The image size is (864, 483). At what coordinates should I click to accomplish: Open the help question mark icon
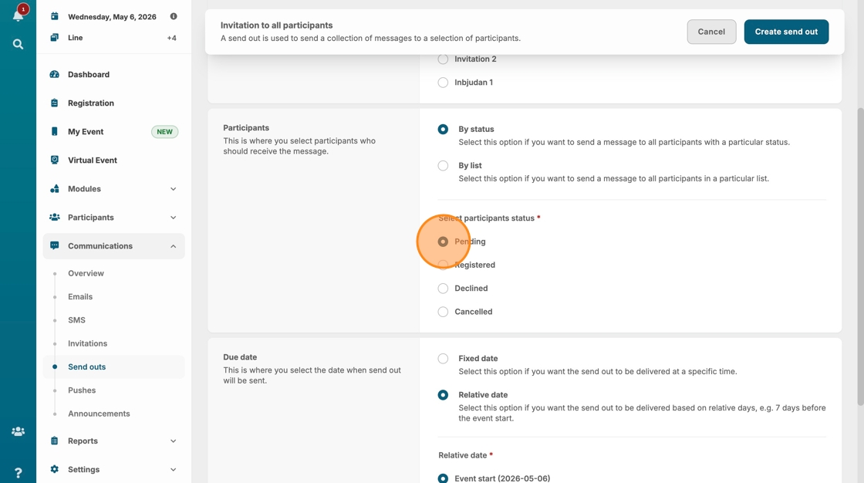(18, 472)
